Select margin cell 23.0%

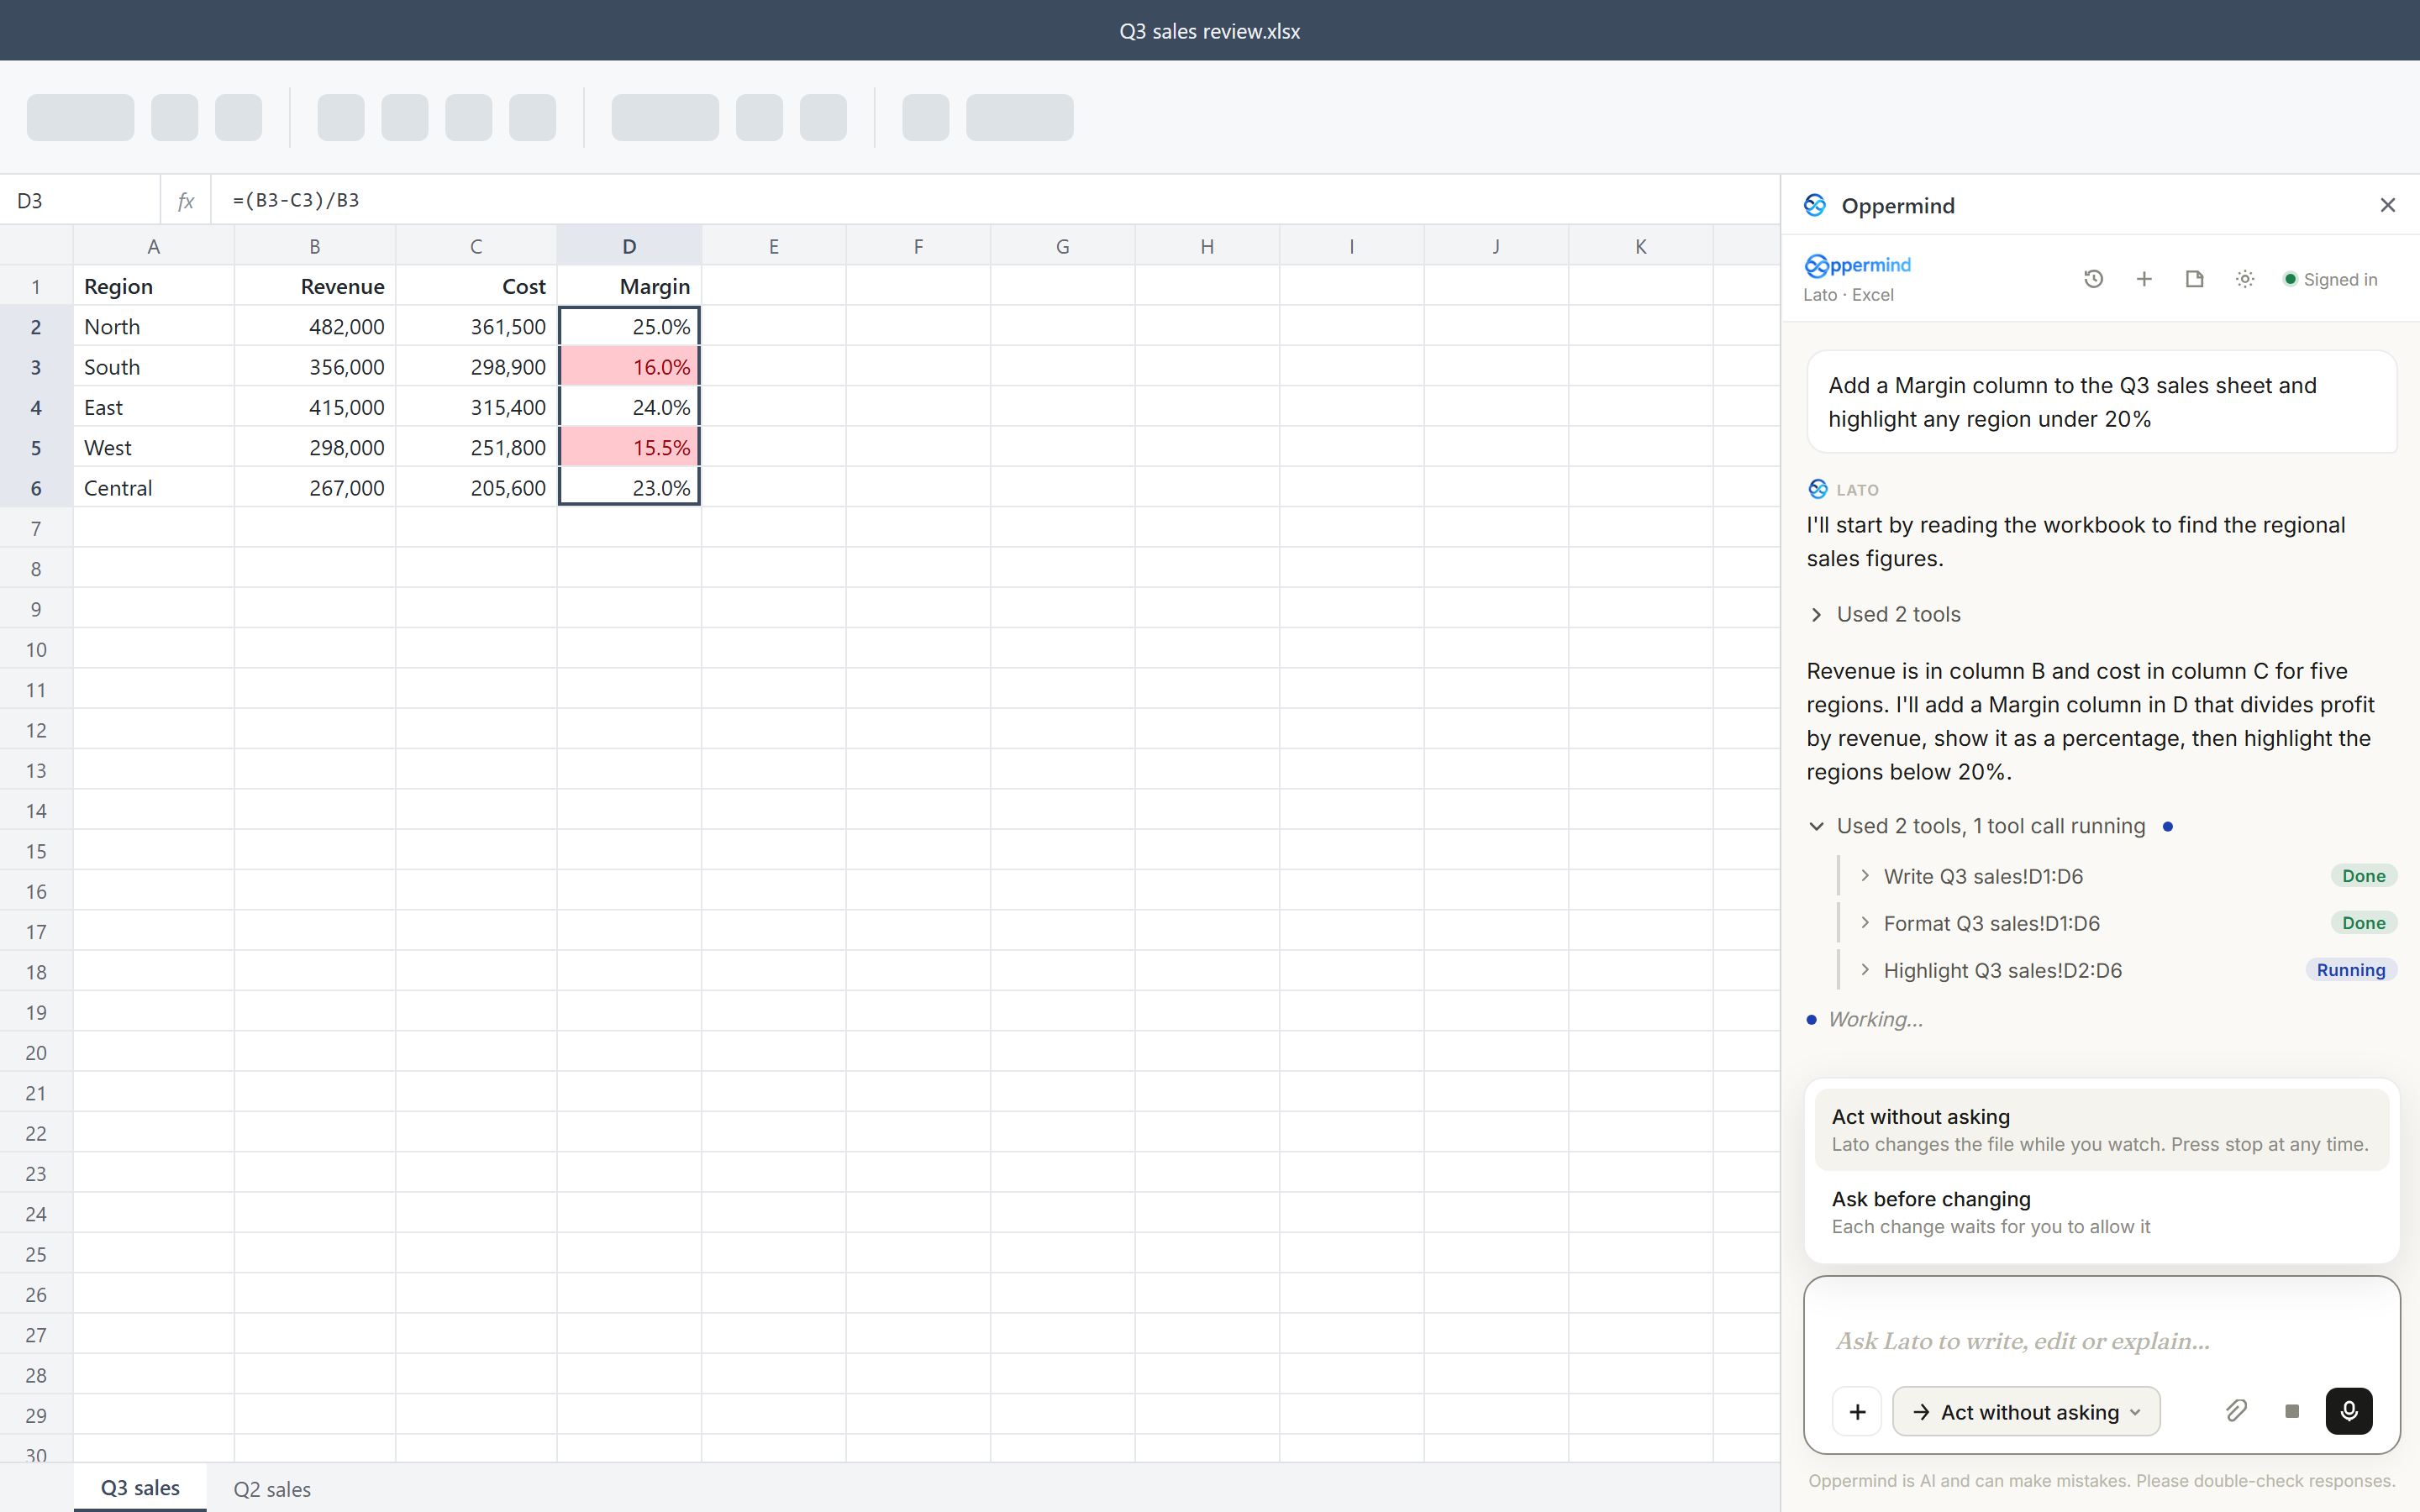click(629, 488)
